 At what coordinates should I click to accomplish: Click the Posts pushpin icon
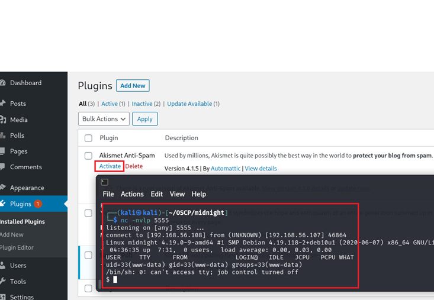tap(2, 104)
